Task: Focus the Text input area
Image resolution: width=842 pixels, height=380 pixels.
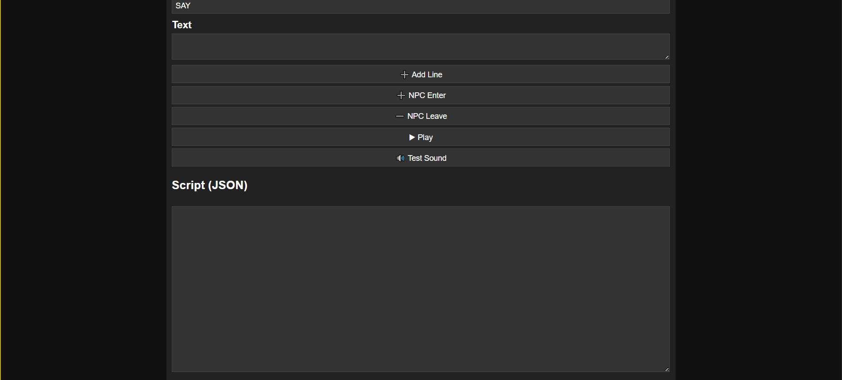Action: click(420, 46)
